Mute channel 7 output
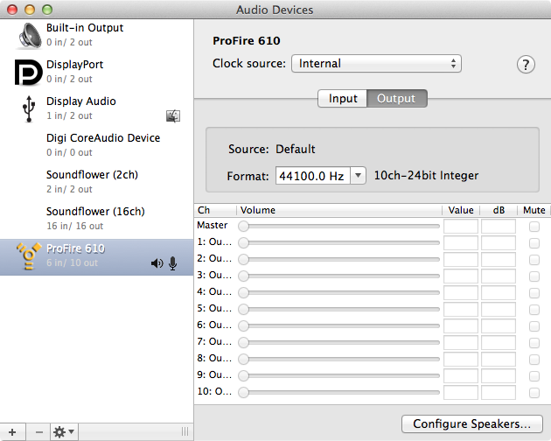The image size is (551, 441). pos(534,343)
